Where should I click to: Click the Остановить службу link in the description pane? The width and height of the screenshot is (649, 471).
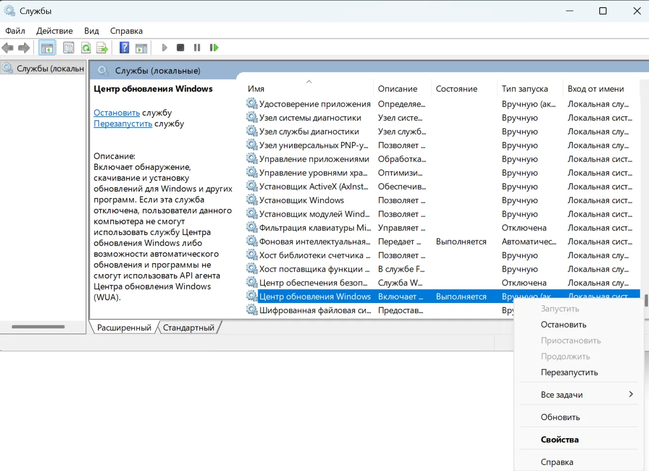coord(117,112)
